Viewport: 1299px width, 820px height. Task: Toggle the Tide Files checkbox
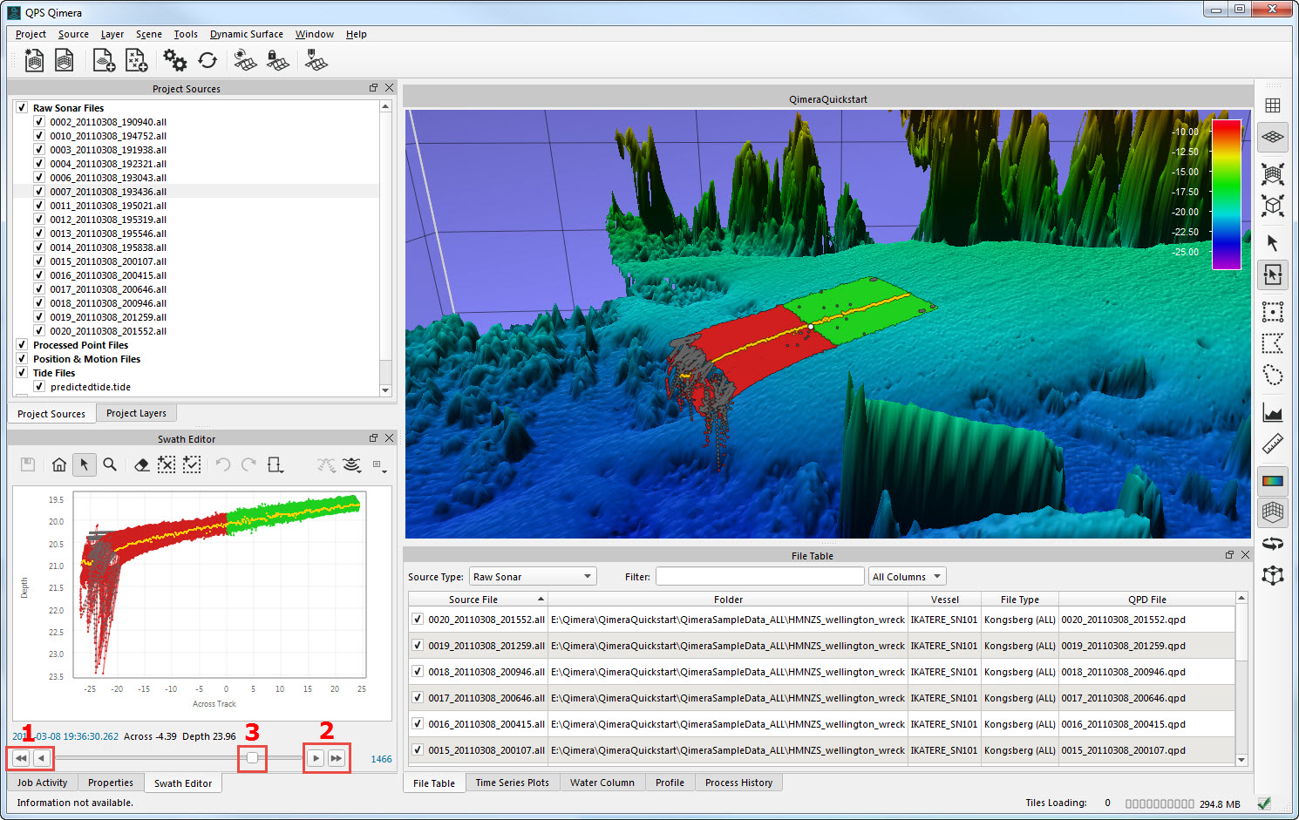click(22, 373)
